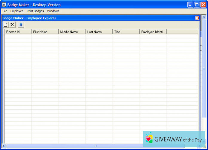Click the horizontal scrollbar thumb
208x150 pixels.
click(96, 146)
